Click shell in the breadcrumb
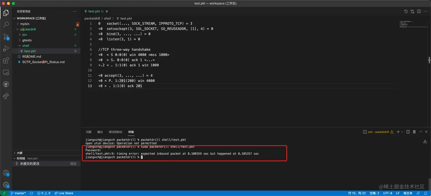431x196 pixels. [x=107, y=18]
